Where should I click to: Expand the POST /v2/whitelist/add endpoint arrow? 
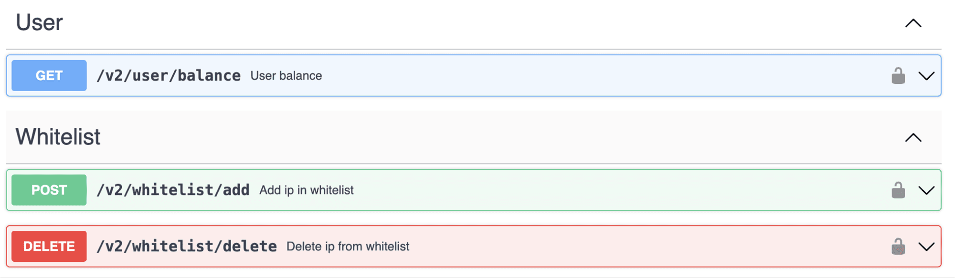926,190
